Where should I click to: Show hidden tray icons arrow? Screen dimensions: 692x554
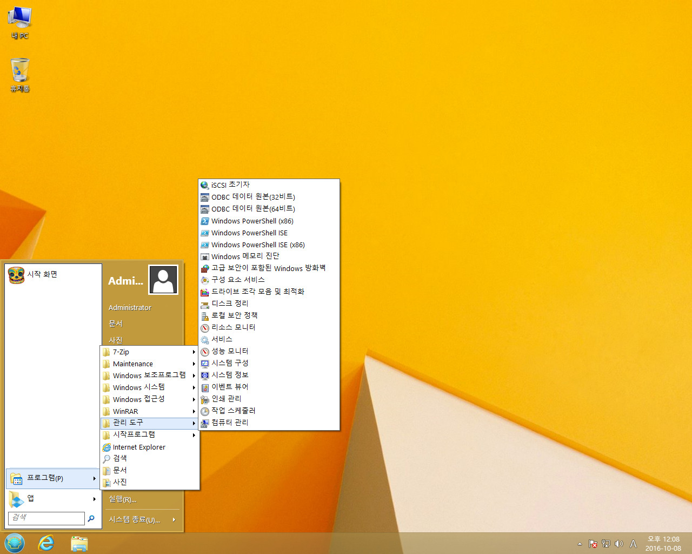point(580,544)
